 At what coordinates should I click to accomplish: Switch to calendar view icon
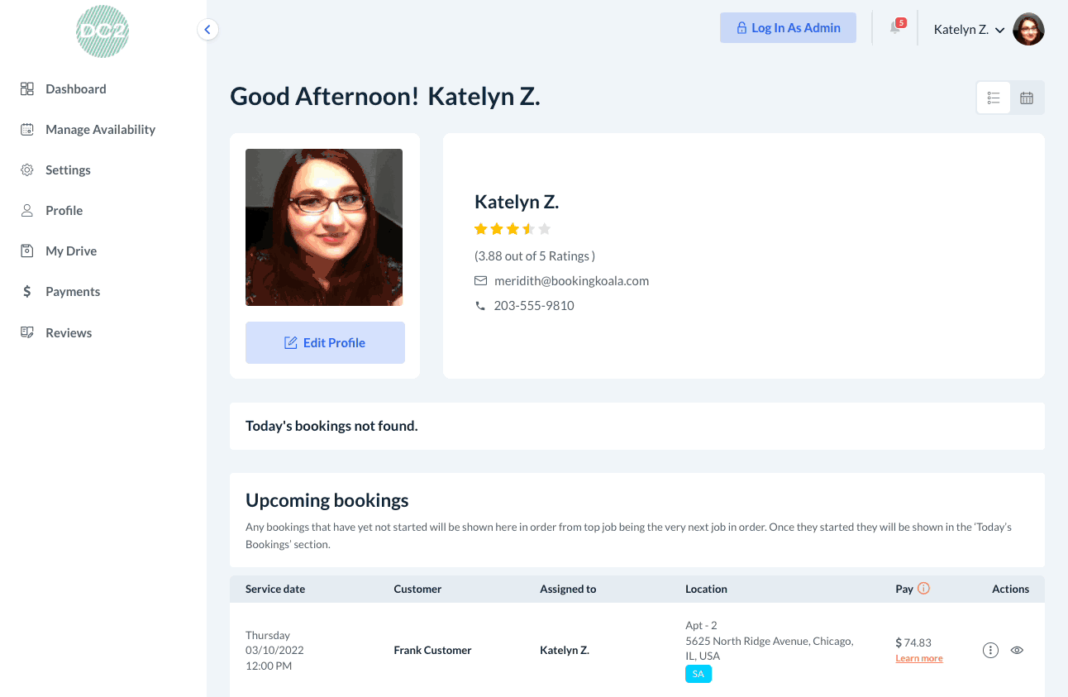point(1027,98)
